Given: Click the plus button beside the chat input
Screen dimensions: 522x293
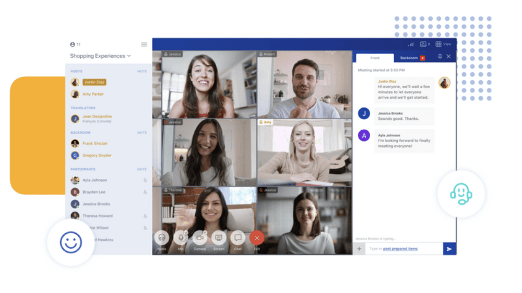Looking at the screenshot, I should (x=359, y=249).
